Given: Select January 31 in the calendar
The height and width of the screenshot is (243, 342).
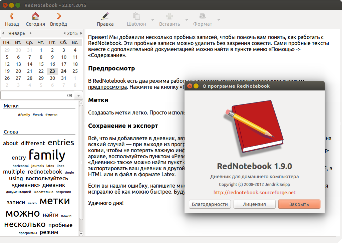Looking at the screenshot, I should tap(63, 78).
